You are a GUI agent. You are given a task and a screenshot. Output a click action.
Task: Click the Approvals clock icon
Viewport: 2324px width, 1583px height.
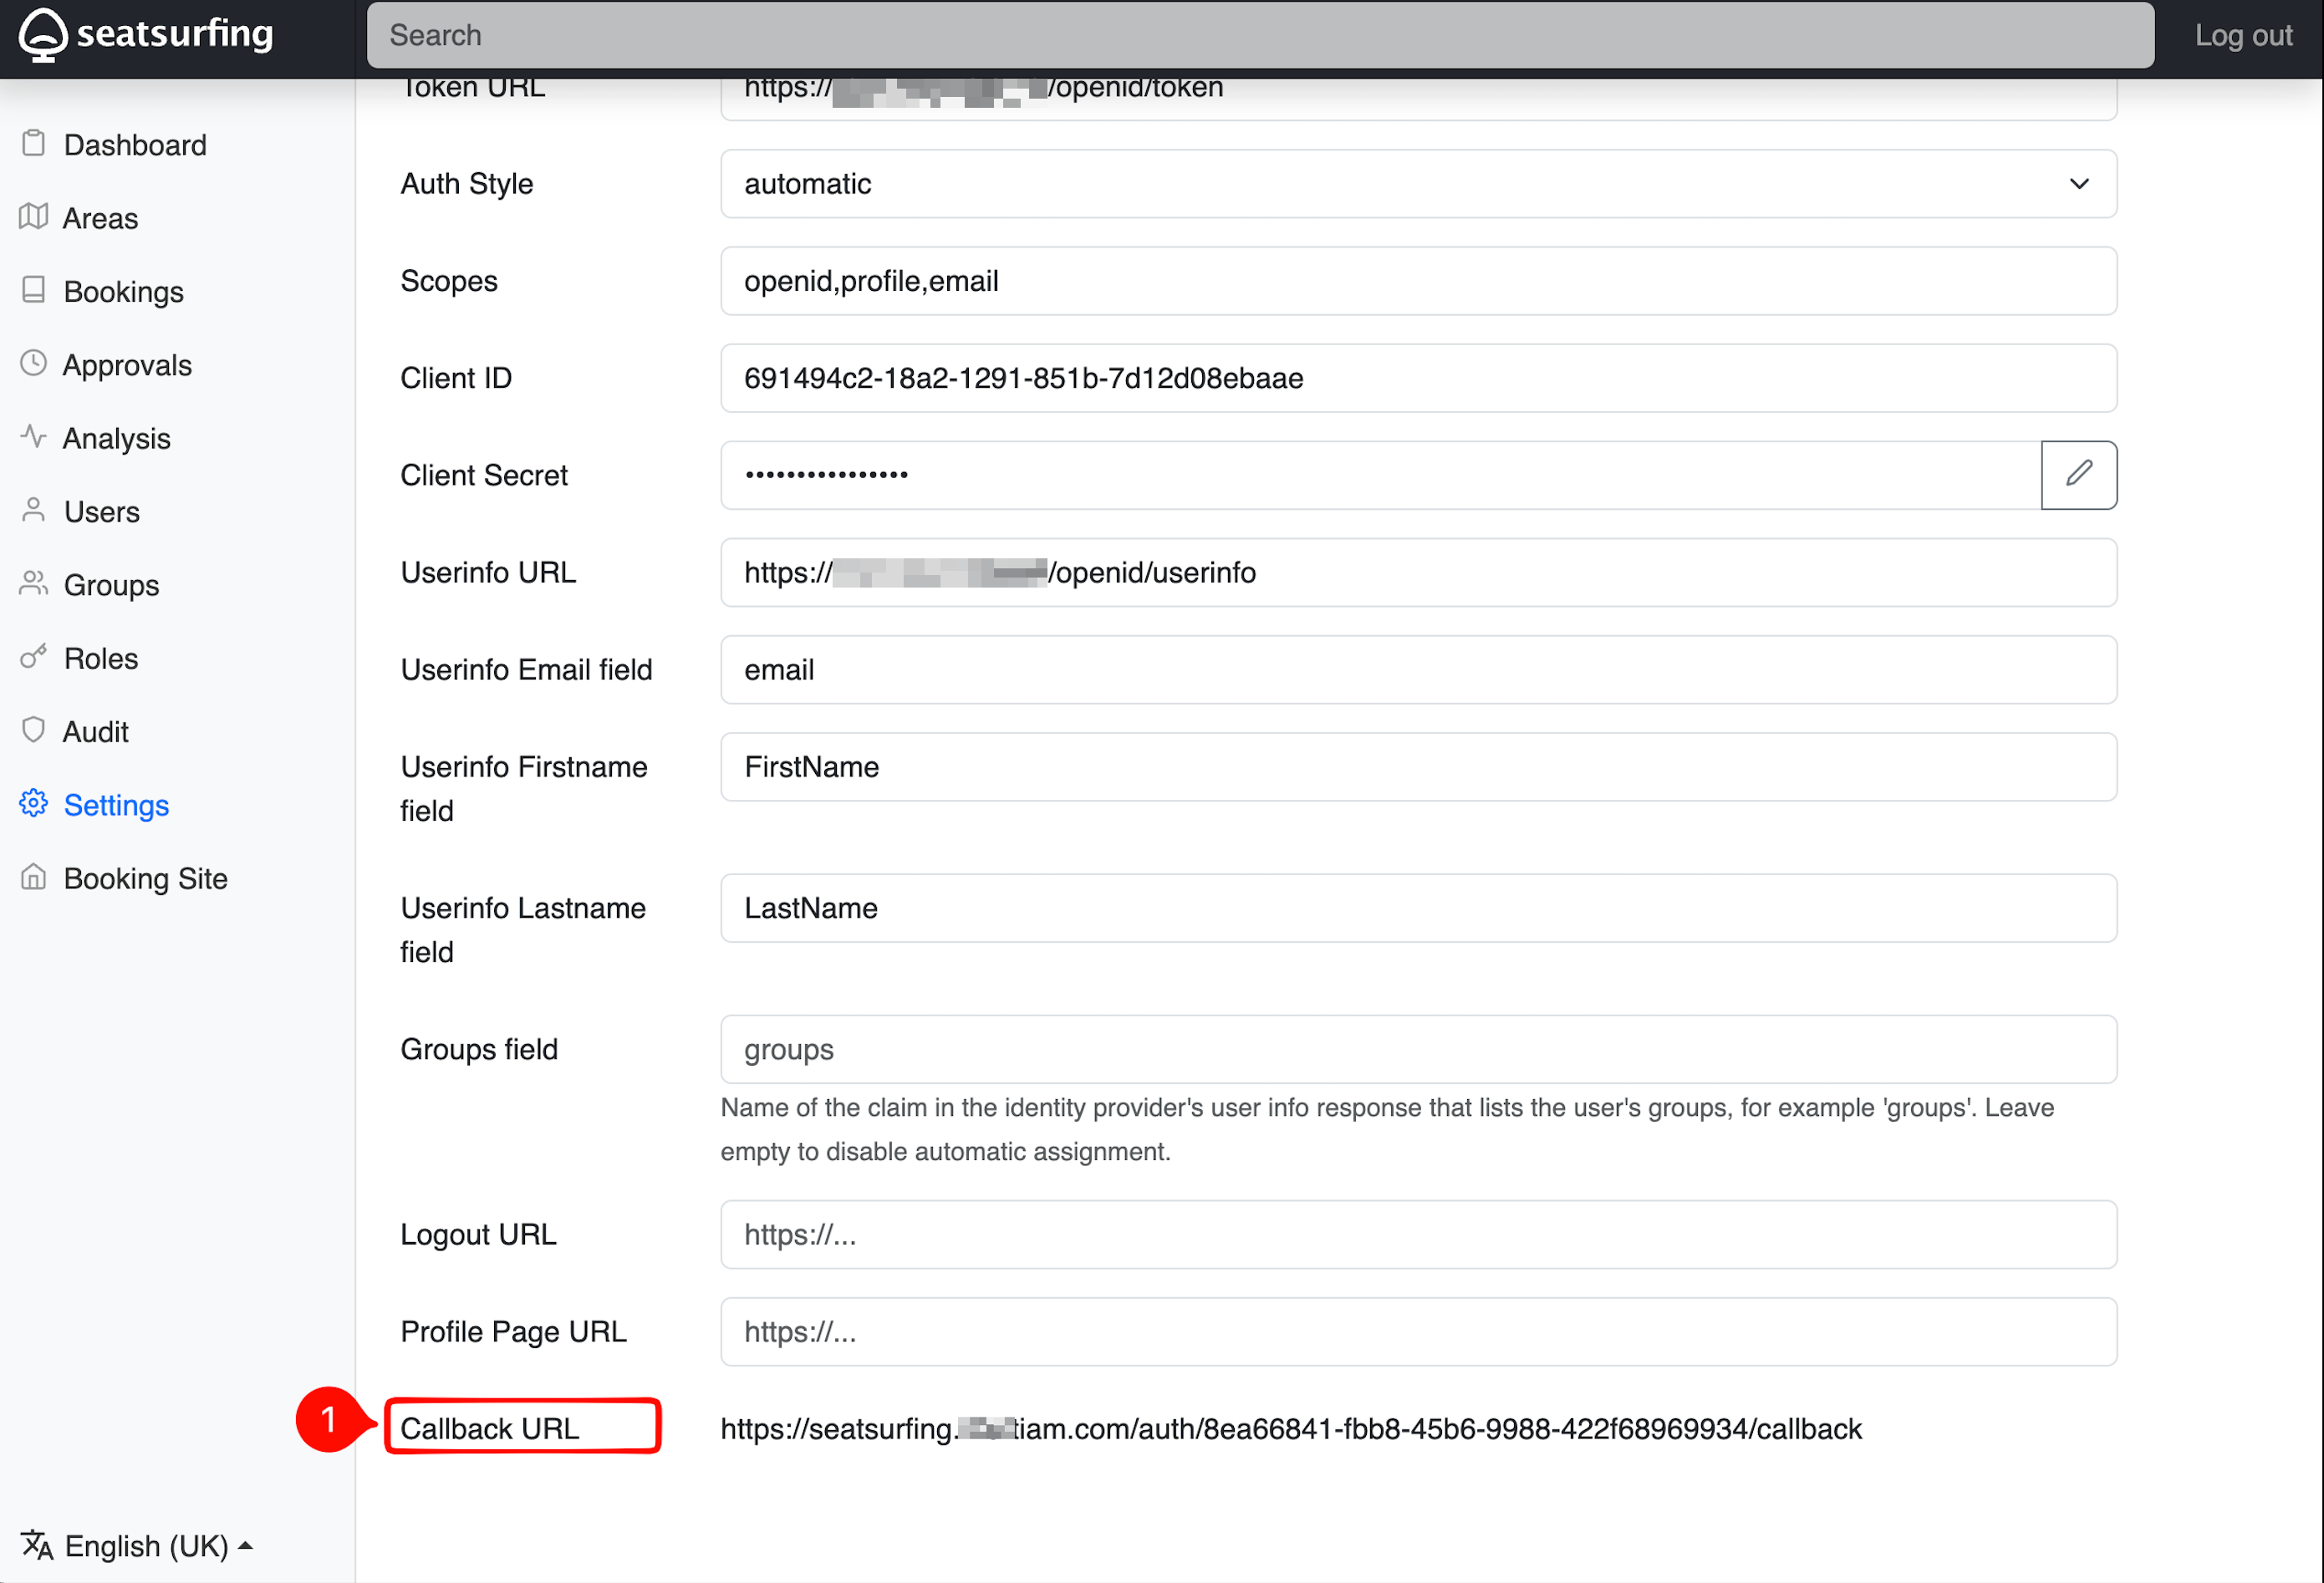click(34, 364)
